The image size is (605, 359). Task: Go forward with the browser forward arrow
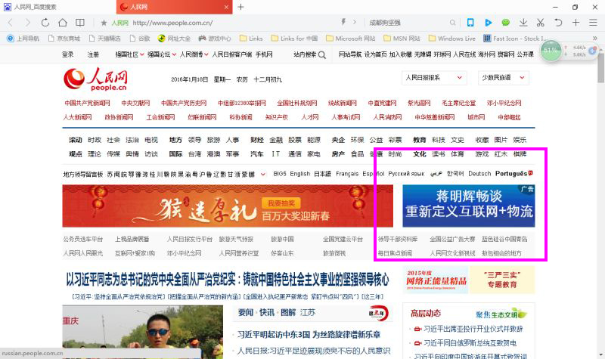pyautogui.click(x=28, y=23)
